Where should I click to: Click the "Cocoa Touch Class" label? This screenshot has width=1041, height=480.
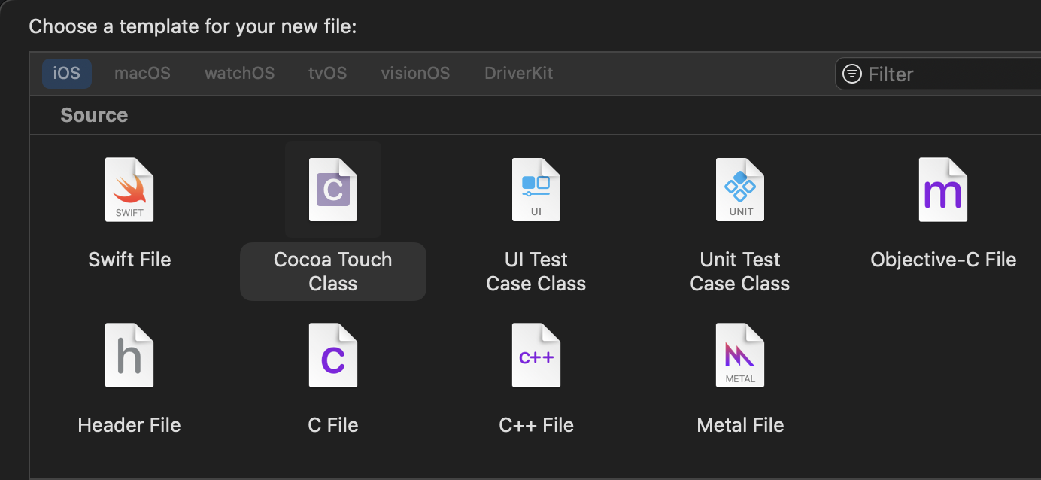[x=333, y=272]
